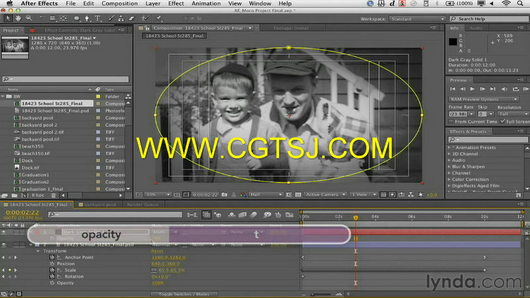The height and width of the screenshot is (298, 530).
Task: Toggle Scale constrain proportions link
Action: 154,270
